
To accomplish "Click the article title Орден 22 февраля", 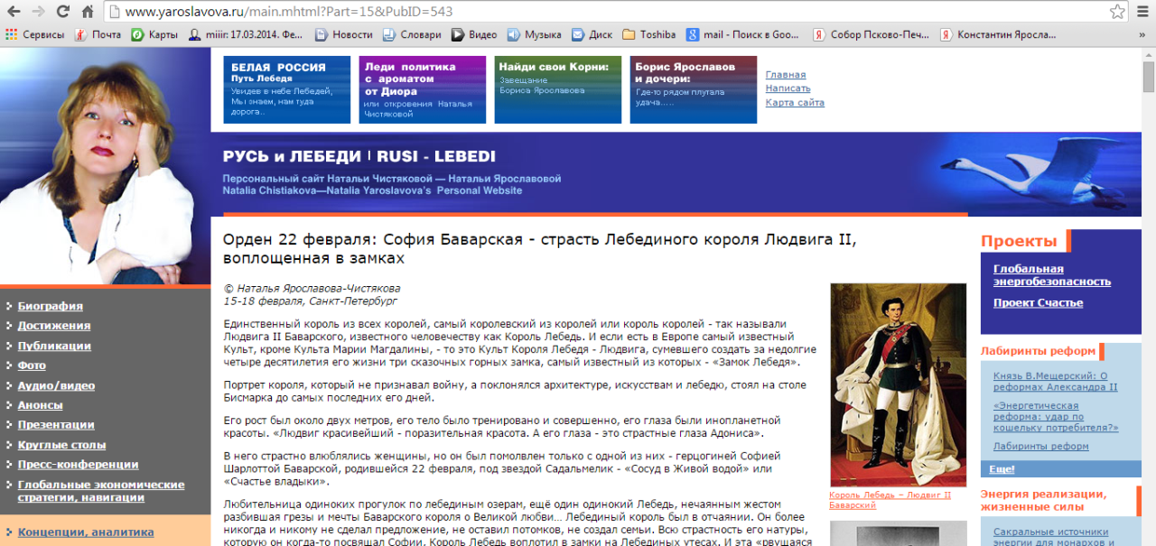I will click(539, 248).
